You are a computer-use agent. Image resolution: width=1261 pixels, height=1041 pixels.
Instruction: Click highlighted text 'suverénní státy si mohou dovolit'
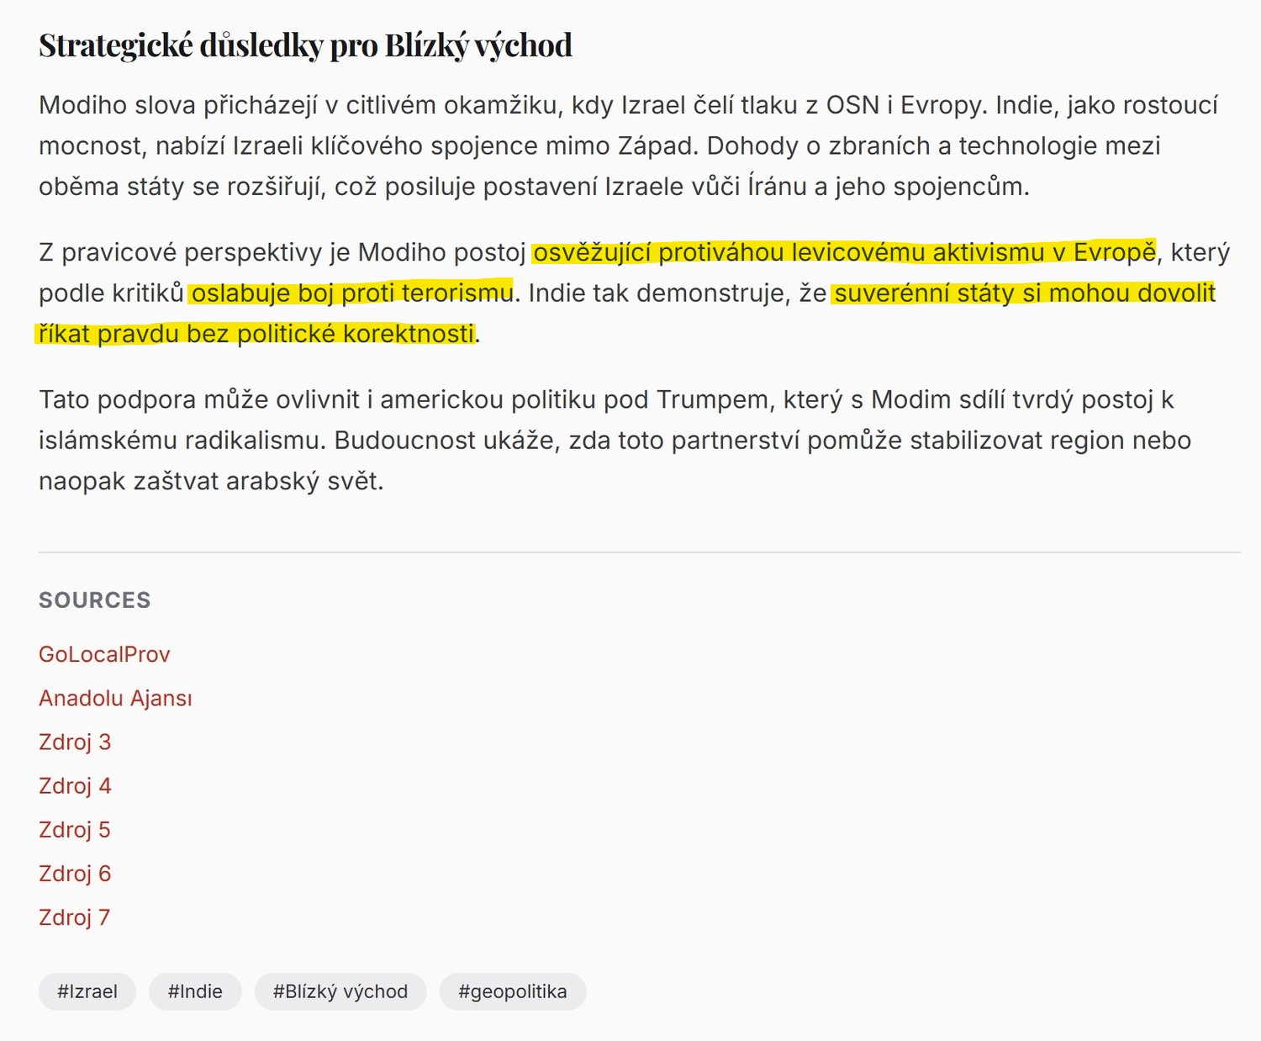pyautogui.click(x=1024, y=293)
